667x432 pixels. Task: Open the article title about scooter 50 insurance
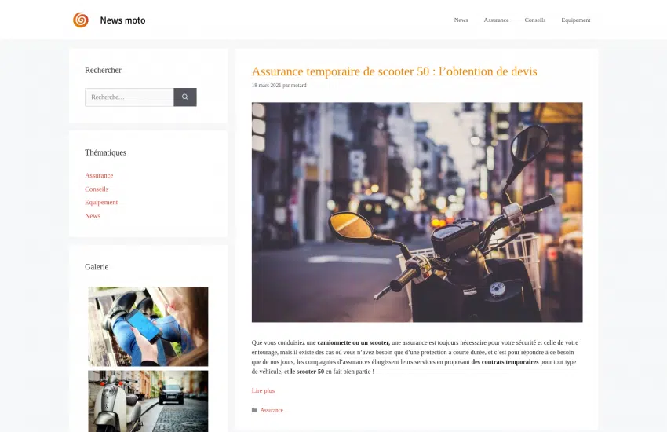(395, 71)
